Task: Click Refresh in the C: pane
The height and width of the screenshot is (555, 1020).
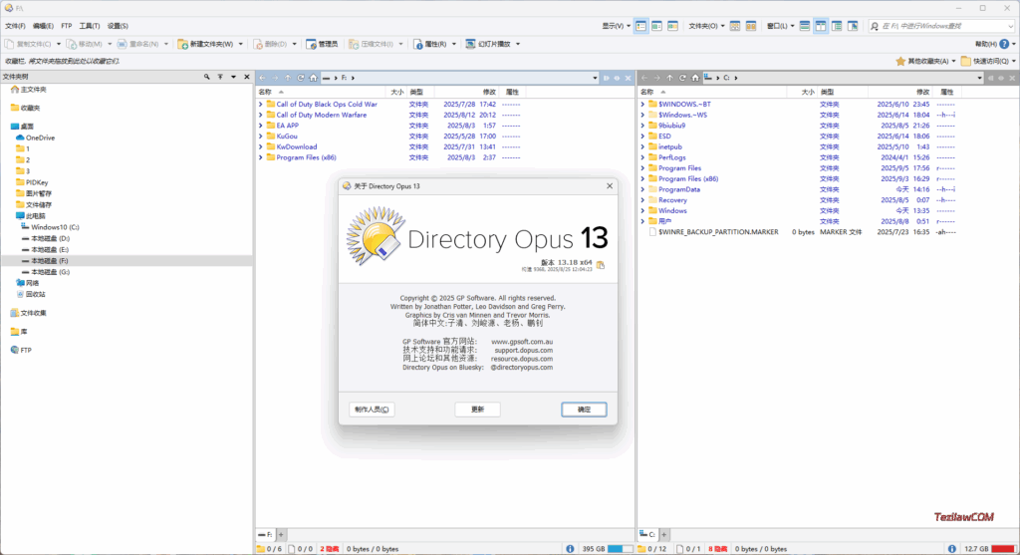Action: pos(682,78)
